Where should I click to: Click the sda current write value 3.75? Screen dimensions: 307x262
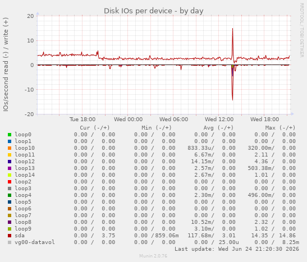(108, 236)
